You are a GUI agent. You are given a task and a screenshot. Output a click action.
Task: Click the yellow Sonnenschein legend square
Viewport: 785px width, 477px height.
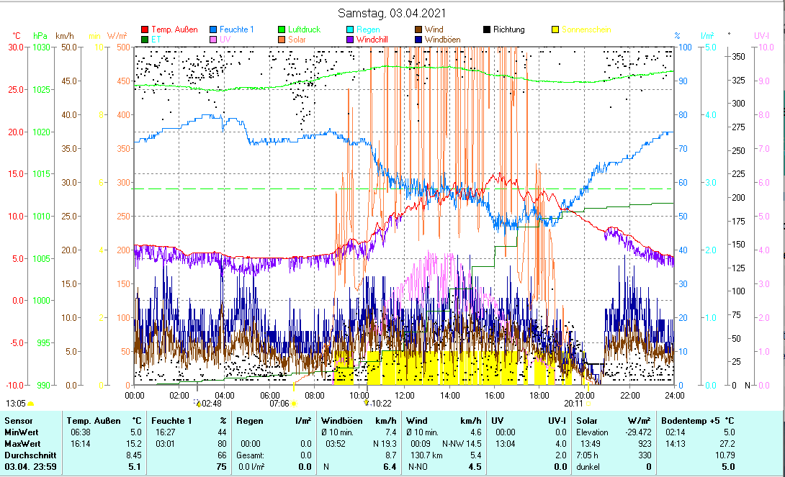555,30
